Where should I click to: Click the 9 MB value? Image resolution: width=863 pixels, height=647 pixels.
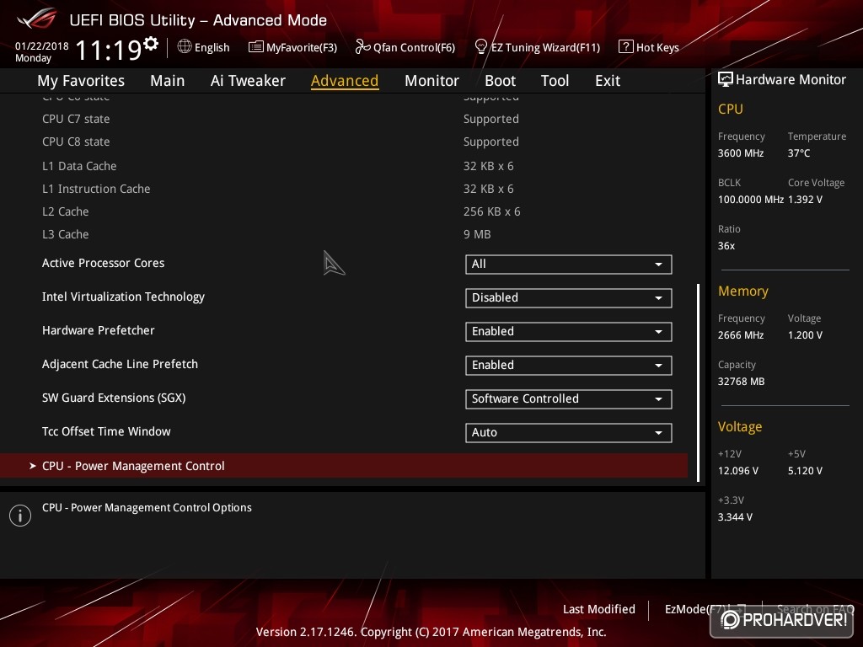point(477,234)
